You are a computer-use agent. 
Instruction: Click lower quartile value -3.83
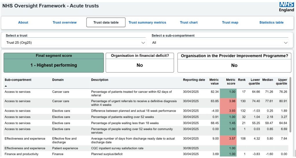256,154
